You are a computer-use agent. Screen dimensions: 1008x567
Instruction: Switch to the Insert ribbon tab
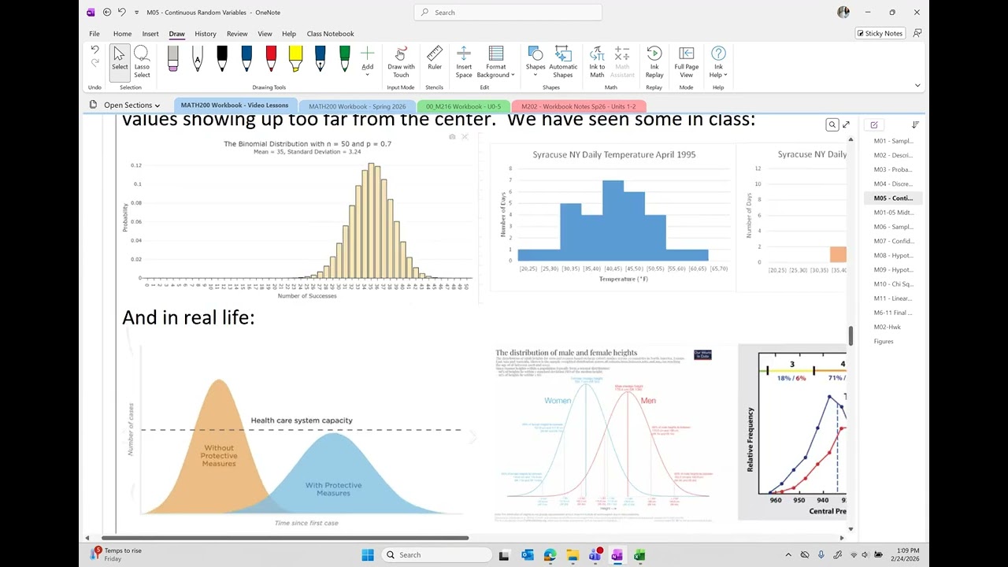(x=150, y=34)
